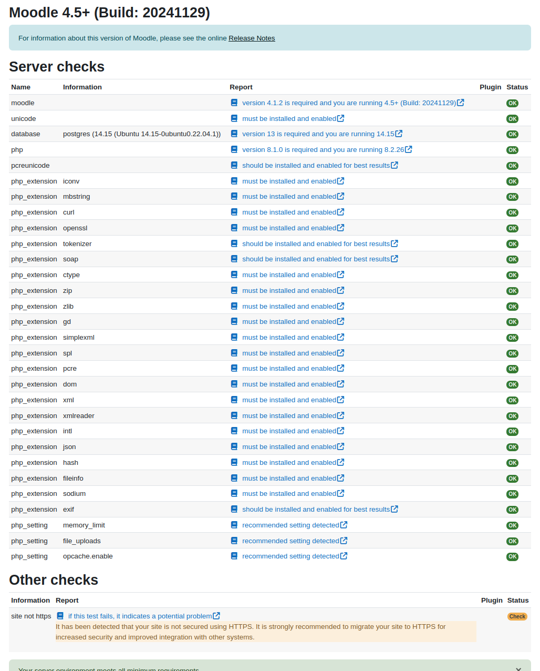The height and width of the screenshot is (671, 540).
Task: Click the HTTPS warning message text
Action: (x=266, y=632)
